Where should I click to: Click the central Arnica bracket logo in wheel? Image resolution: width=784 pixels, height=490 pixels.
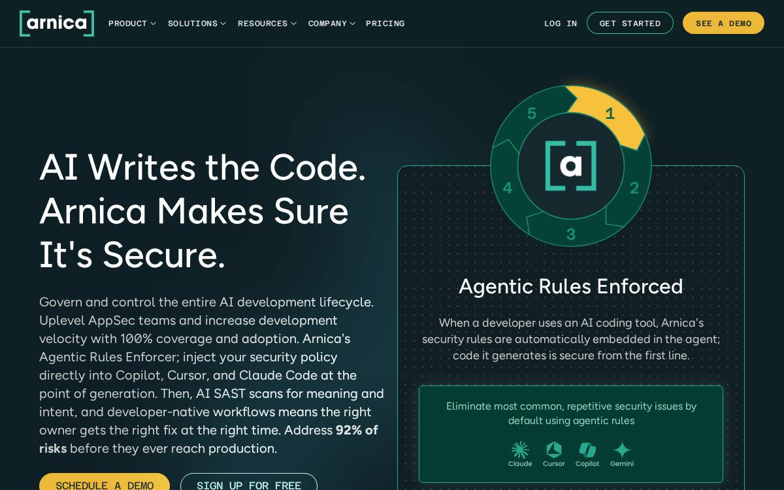571,166
